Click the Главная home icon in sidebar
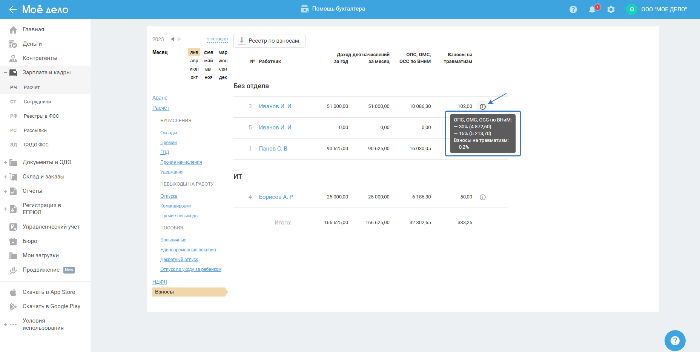The width and height of the screenshot is (700, 352). pyautogui.click(x=13, y=30)
